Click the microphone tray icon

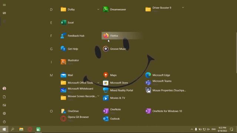[196, 129]
